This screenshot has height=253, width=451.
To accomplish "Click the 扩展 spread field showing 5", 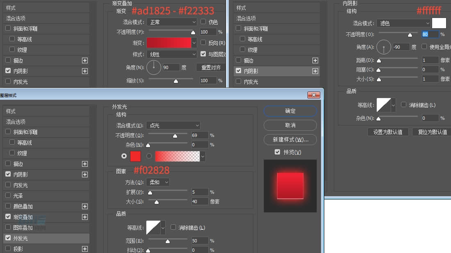I will click(x=199, y=192).
